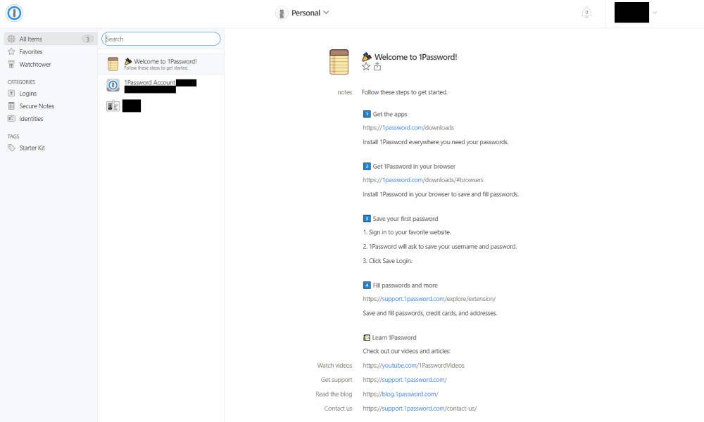Click the 'Watch videos' field label
Image resolution: width=704 pixels, height=422 pixels.
pyautogui.click(x=334, y=366)
